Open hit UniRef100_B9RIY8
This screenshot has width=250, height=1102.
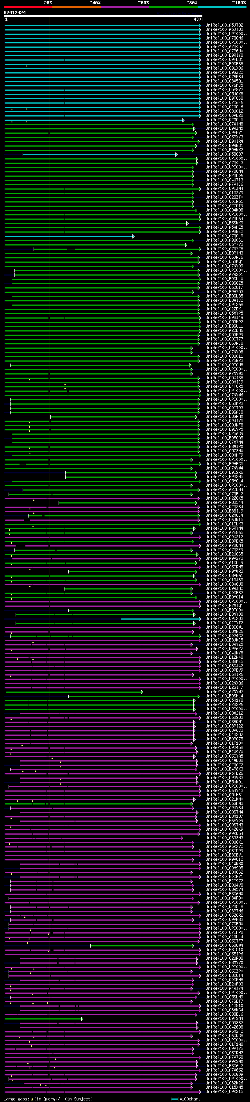tap(224, 55)
